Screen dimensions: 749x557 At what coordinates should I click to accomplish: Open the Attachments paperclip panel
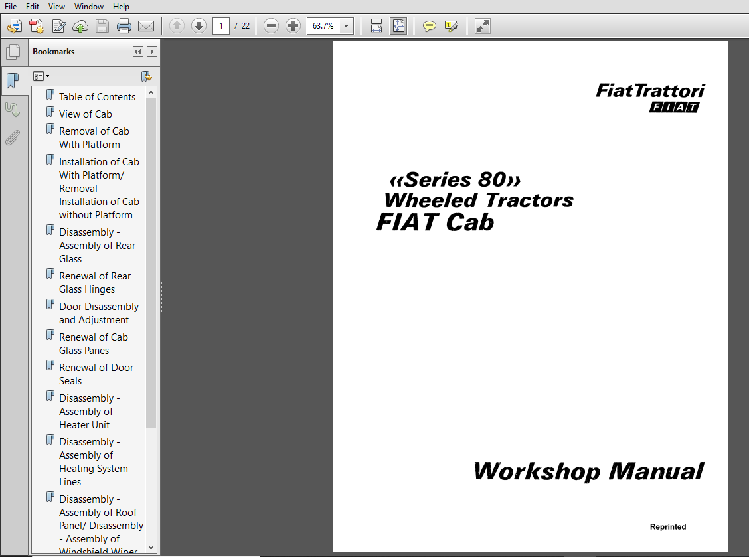tap(13, 138)
